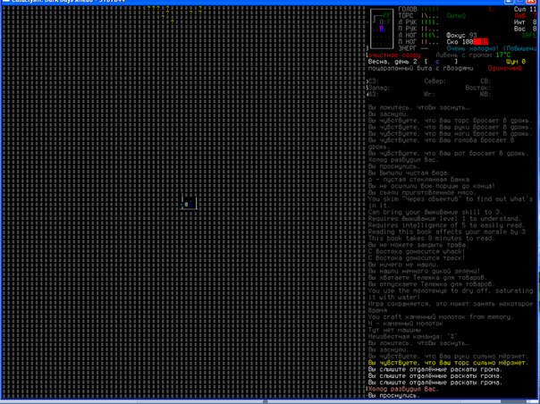Click the blue player marker in the minimap
540x404 pixels.
[x=382, y=29]
